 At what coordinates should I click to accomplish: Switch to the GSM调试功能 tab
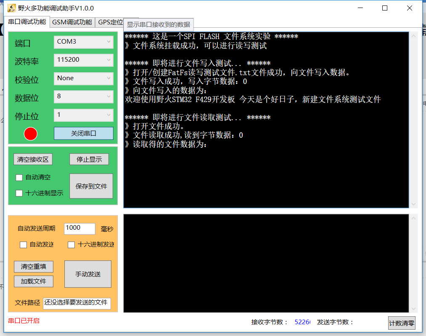[72, 22]
